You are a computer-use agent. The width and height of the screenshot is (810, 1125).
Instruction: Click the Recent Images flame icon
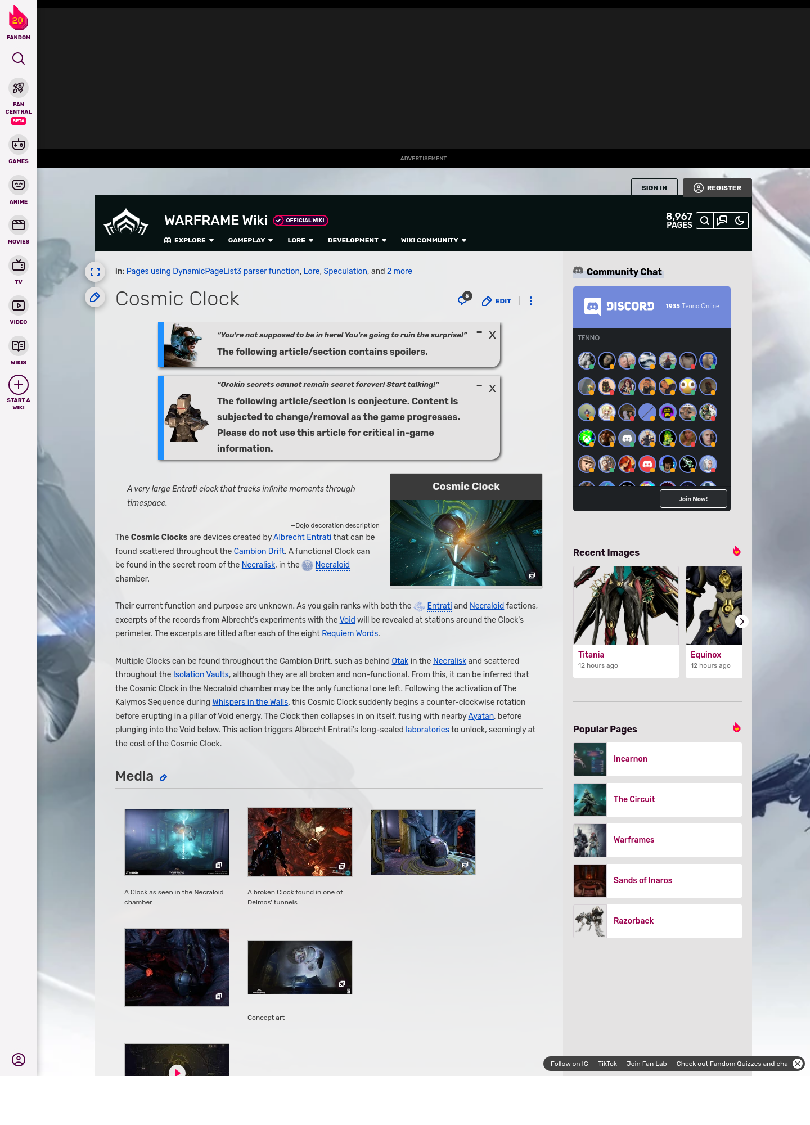click(x=736, y=551)
